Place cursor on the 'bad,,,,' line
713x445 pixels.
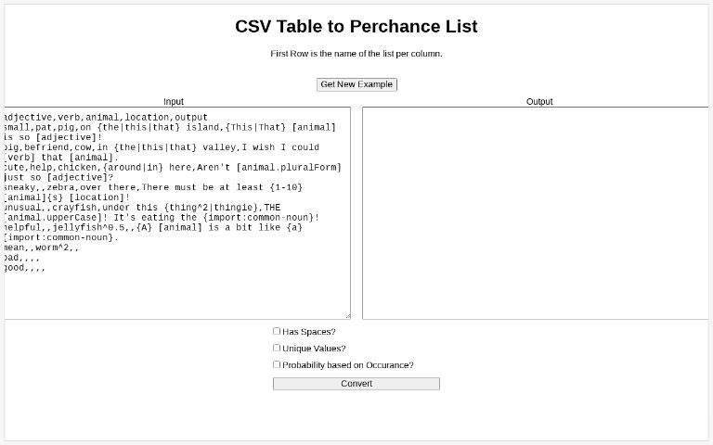22,258
